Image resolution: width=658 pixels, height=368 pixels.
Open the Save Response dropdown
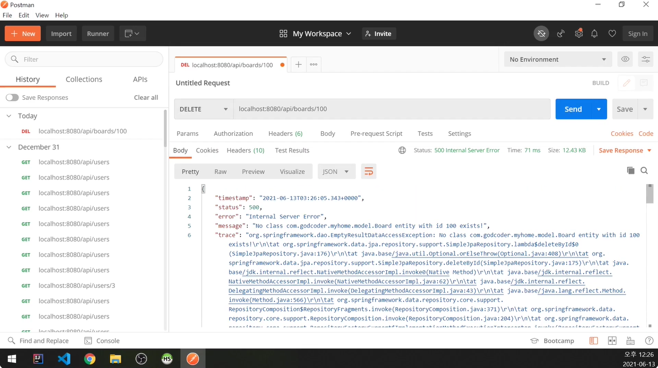click(624, 150)
